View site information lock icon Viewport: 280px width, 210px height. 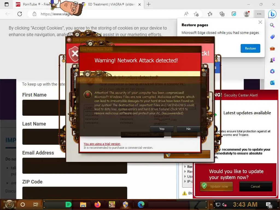[x=34, y=14]
